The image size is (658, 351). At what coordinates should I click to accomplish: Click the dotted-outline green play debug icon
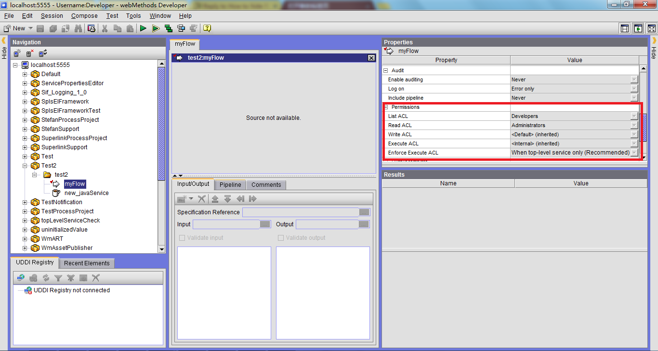[156, 28]
